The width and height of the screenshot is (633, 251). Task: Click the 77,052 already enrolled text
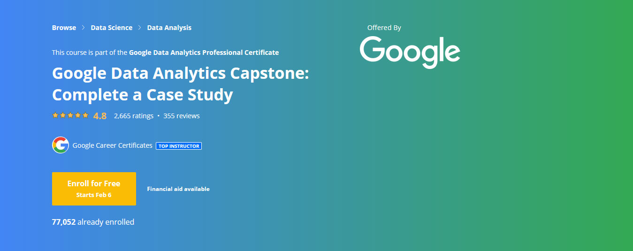(x=93, y=222)
